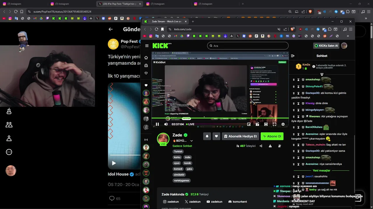Focus the Ara search field on Kick
The height and width of the screenshot is (209, 373).
tap(248, 46)
